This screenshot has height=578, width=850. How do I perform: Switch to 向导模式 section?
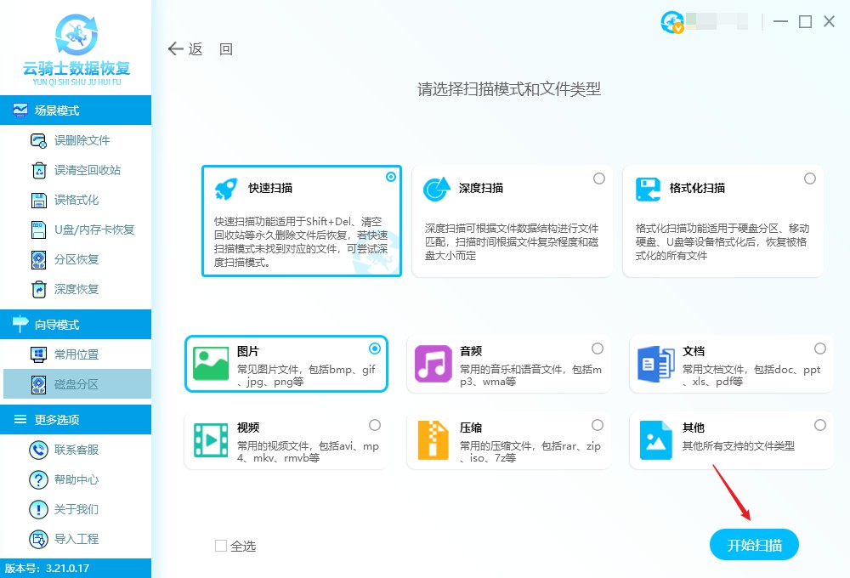click(51, 324)
